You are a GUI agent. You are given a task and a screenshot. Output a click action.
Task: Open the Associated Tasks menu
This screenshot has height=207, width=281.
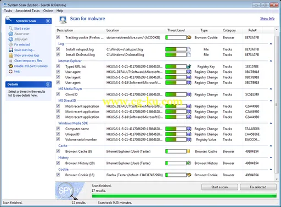point(27,11)
